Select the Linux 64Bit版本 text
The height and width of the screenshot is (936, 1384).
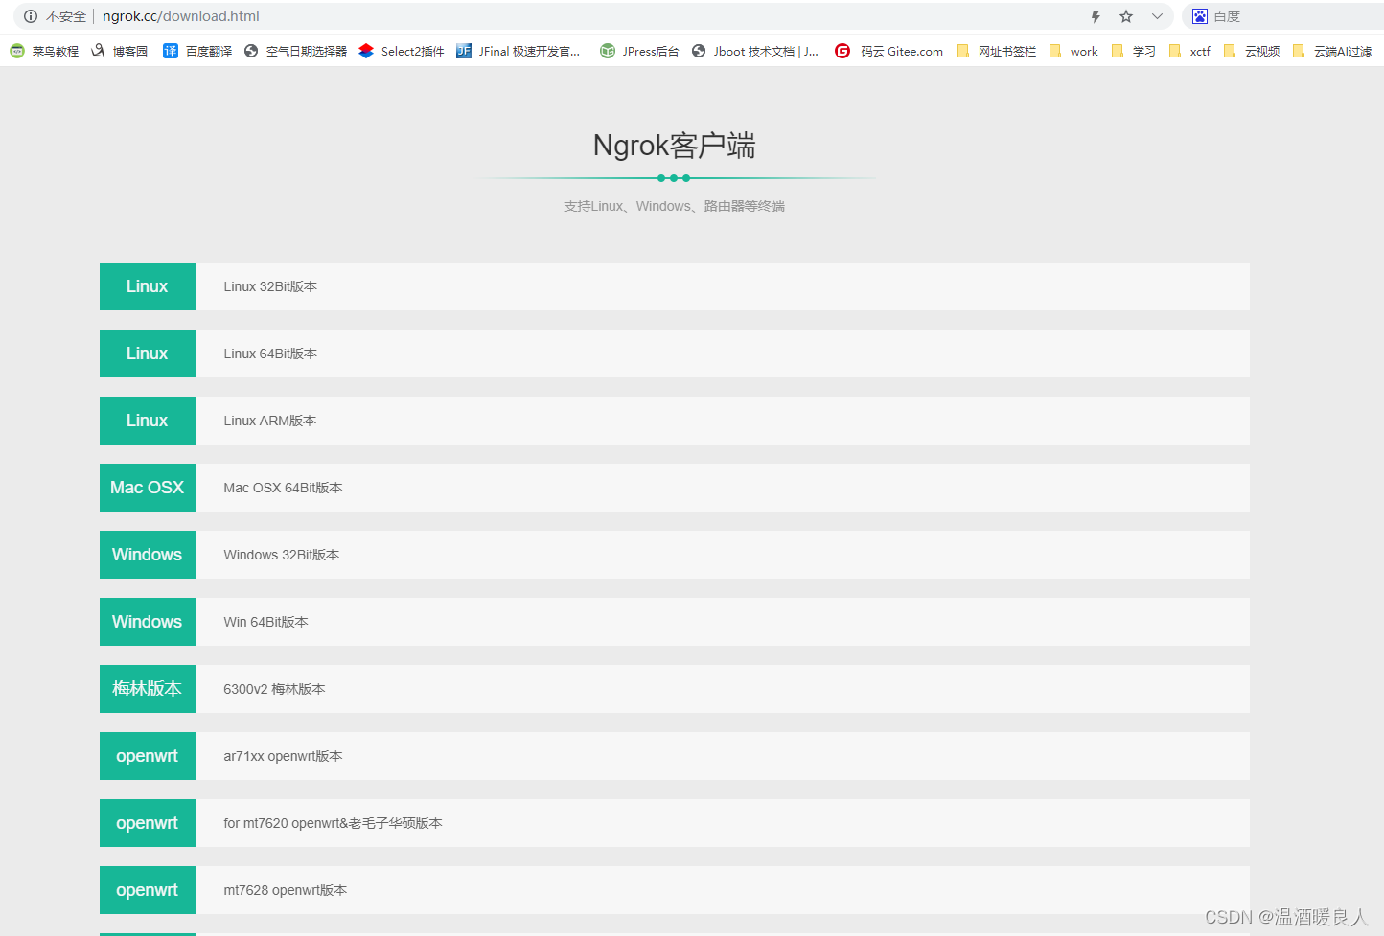click(270, 354)
